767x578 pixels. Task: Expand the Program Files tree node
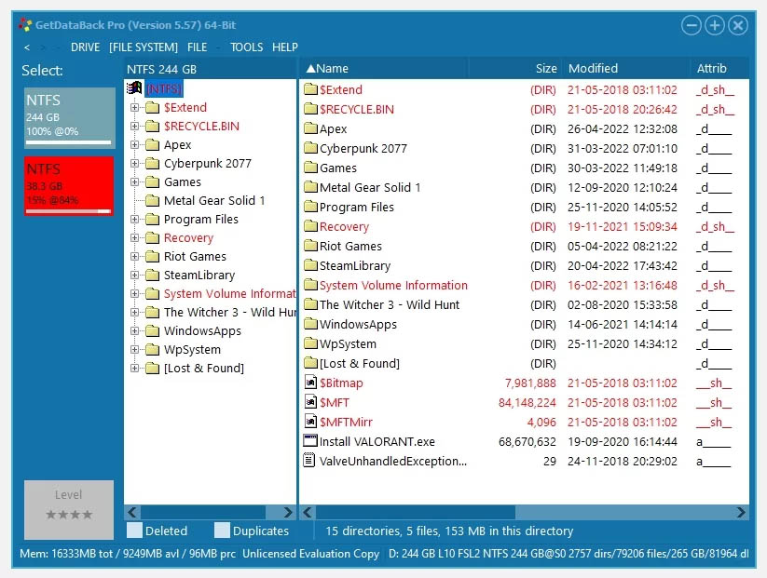point(134,220)
